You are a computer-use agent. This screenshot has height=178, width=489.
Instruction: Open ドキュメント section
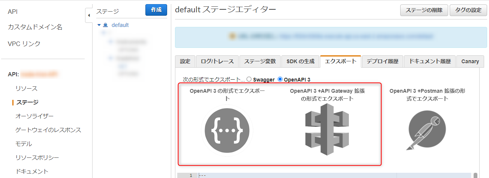click(x=32, y=171)
